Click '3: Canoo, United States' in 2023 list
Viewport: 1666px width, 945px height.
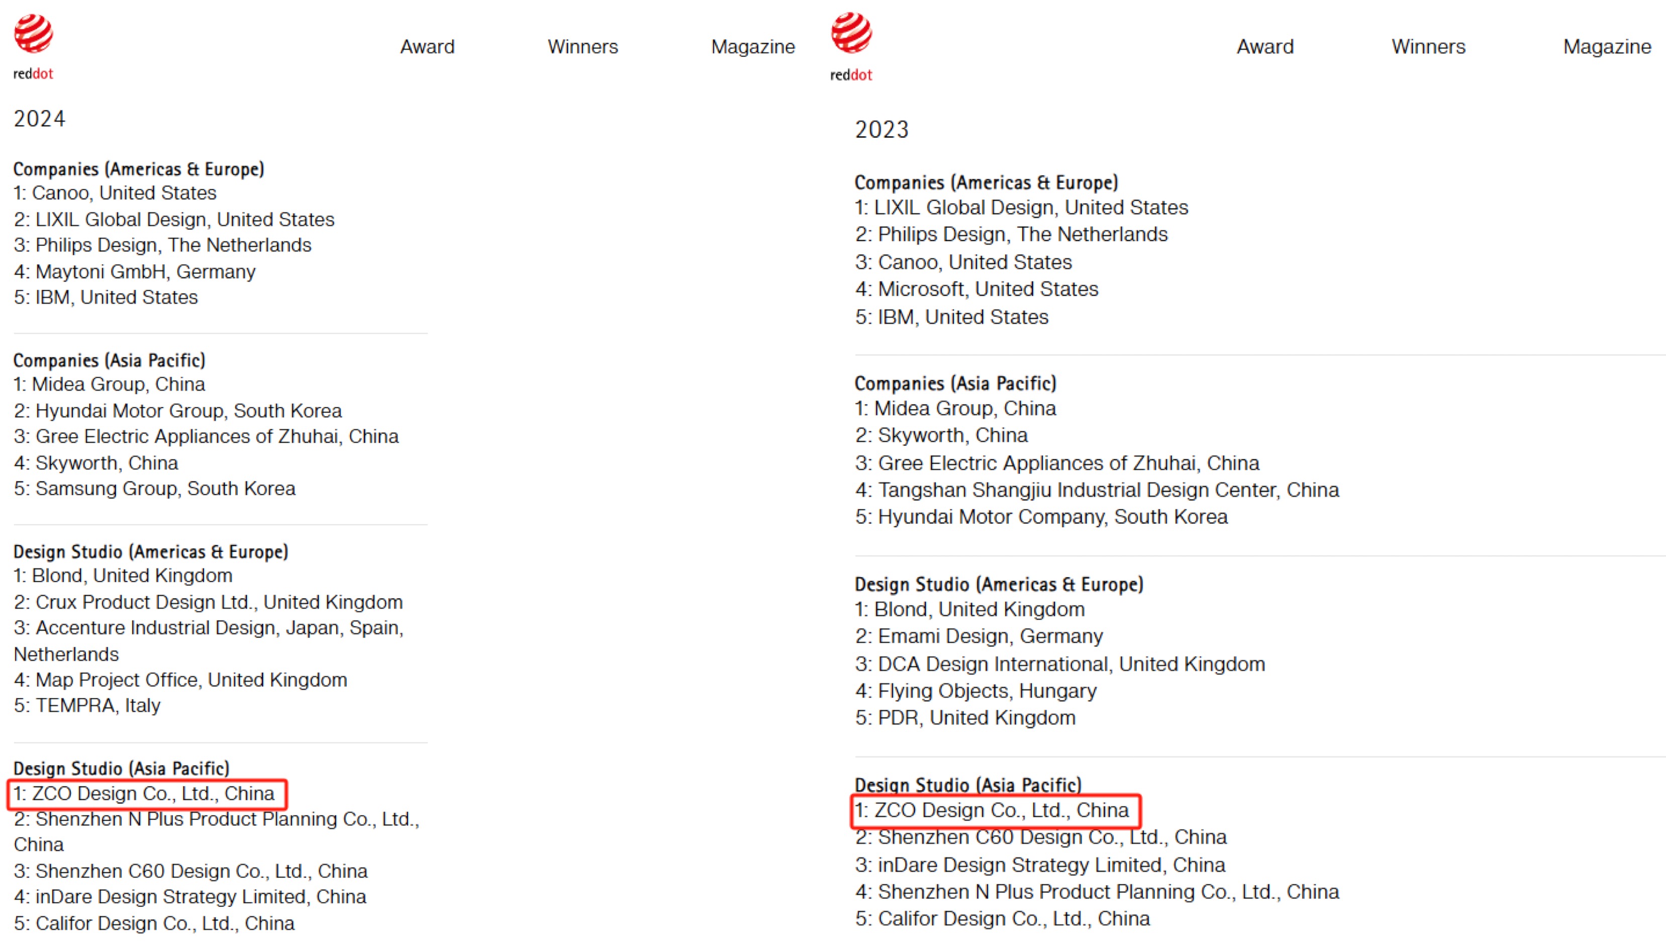pos(963,262)
